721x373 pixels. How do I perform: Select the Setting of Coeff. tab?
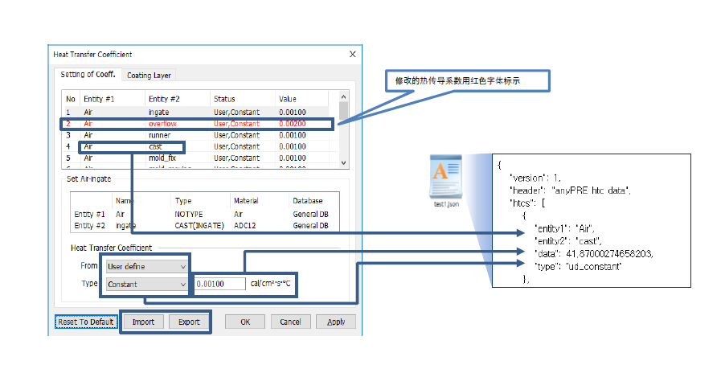tap(88, 75)
